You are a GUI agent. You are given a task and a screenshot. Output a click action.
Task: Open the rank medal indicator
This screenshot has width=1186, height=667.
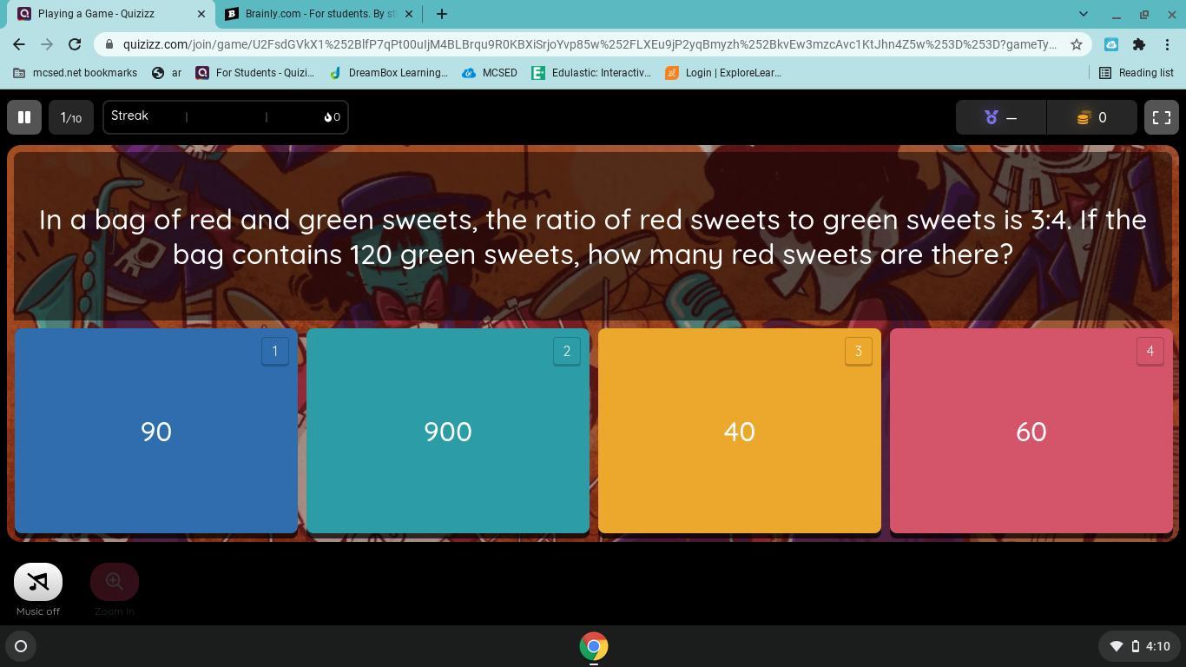point(1001,117)
